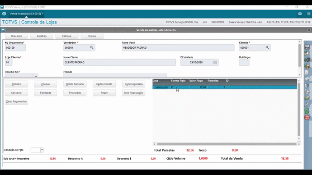Click the TOTVS home circle icon
This screenshot has width=312, height=175.
pyautogui.click(x=4, y=14)
